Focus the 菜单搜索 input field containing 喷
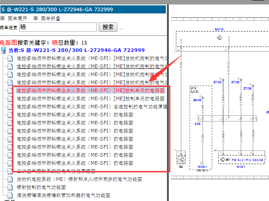This screenshot has height=201, width=269. 58,27
